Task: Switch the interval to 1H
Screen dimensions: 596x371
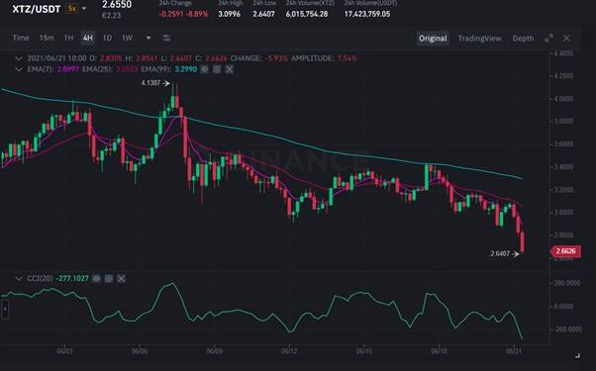Action: click(x=68, y=38)
